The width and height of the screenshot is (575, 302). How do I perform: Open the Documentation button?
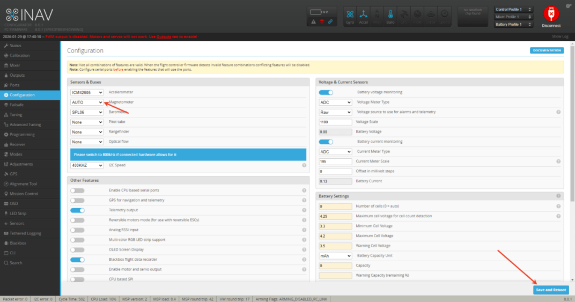pyautogui.click(x=547, y=50)
